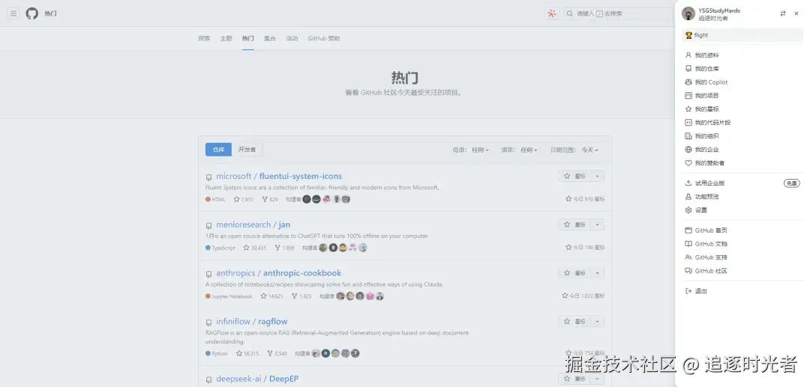Open 我的代码片段 gists item
Image resolution: width=810 pixels, height=387 pixels.
(x=742, y=123)
